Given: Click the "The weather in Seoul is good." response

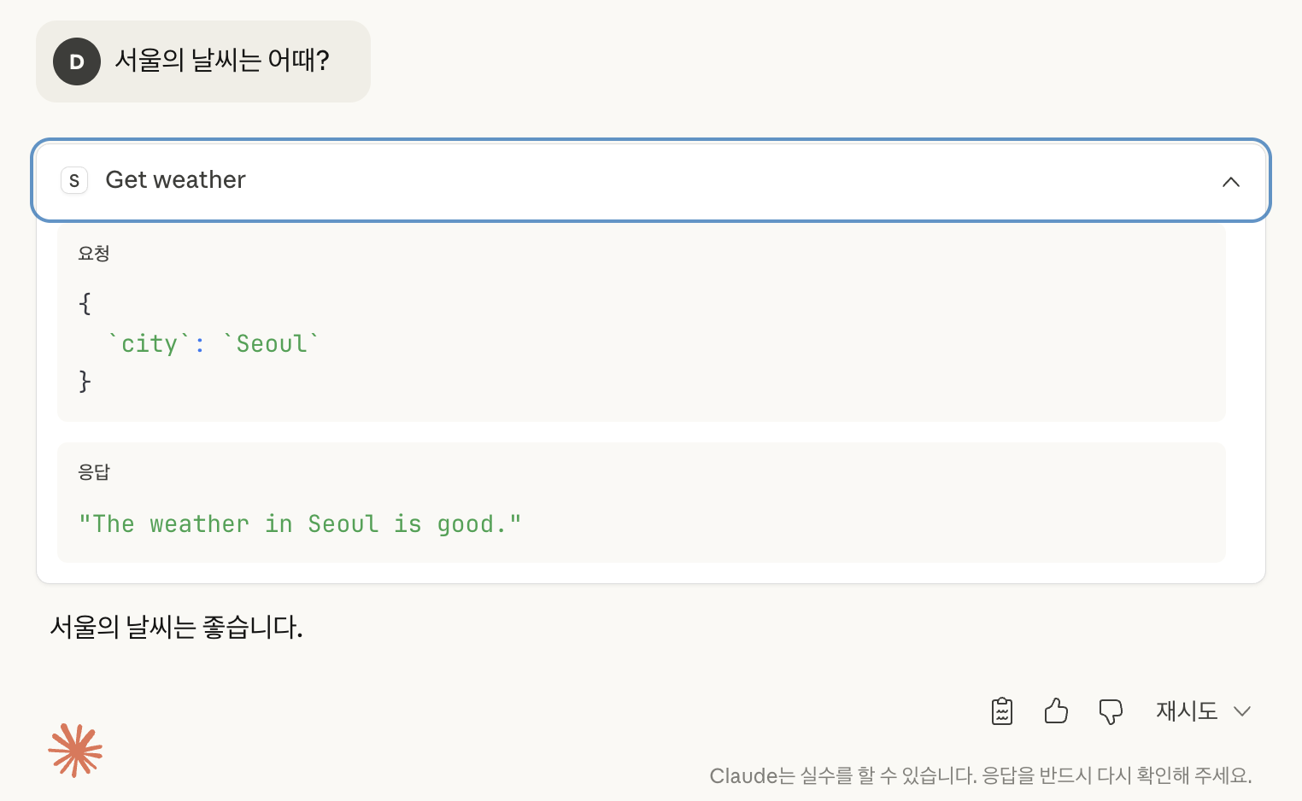Looking at the screenshot, I should (x=300, y=523).
